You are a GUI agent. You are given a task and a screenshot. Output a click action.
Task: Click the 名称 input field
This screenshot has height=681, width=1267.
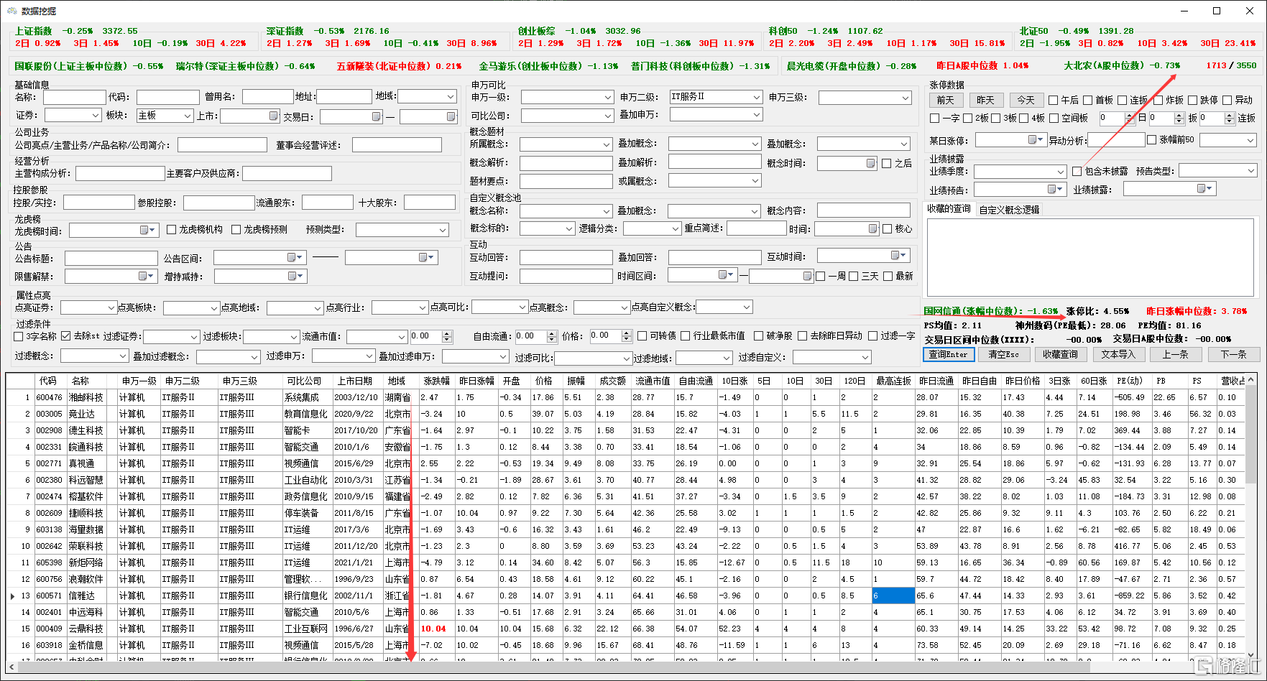[x=74, y=97]
